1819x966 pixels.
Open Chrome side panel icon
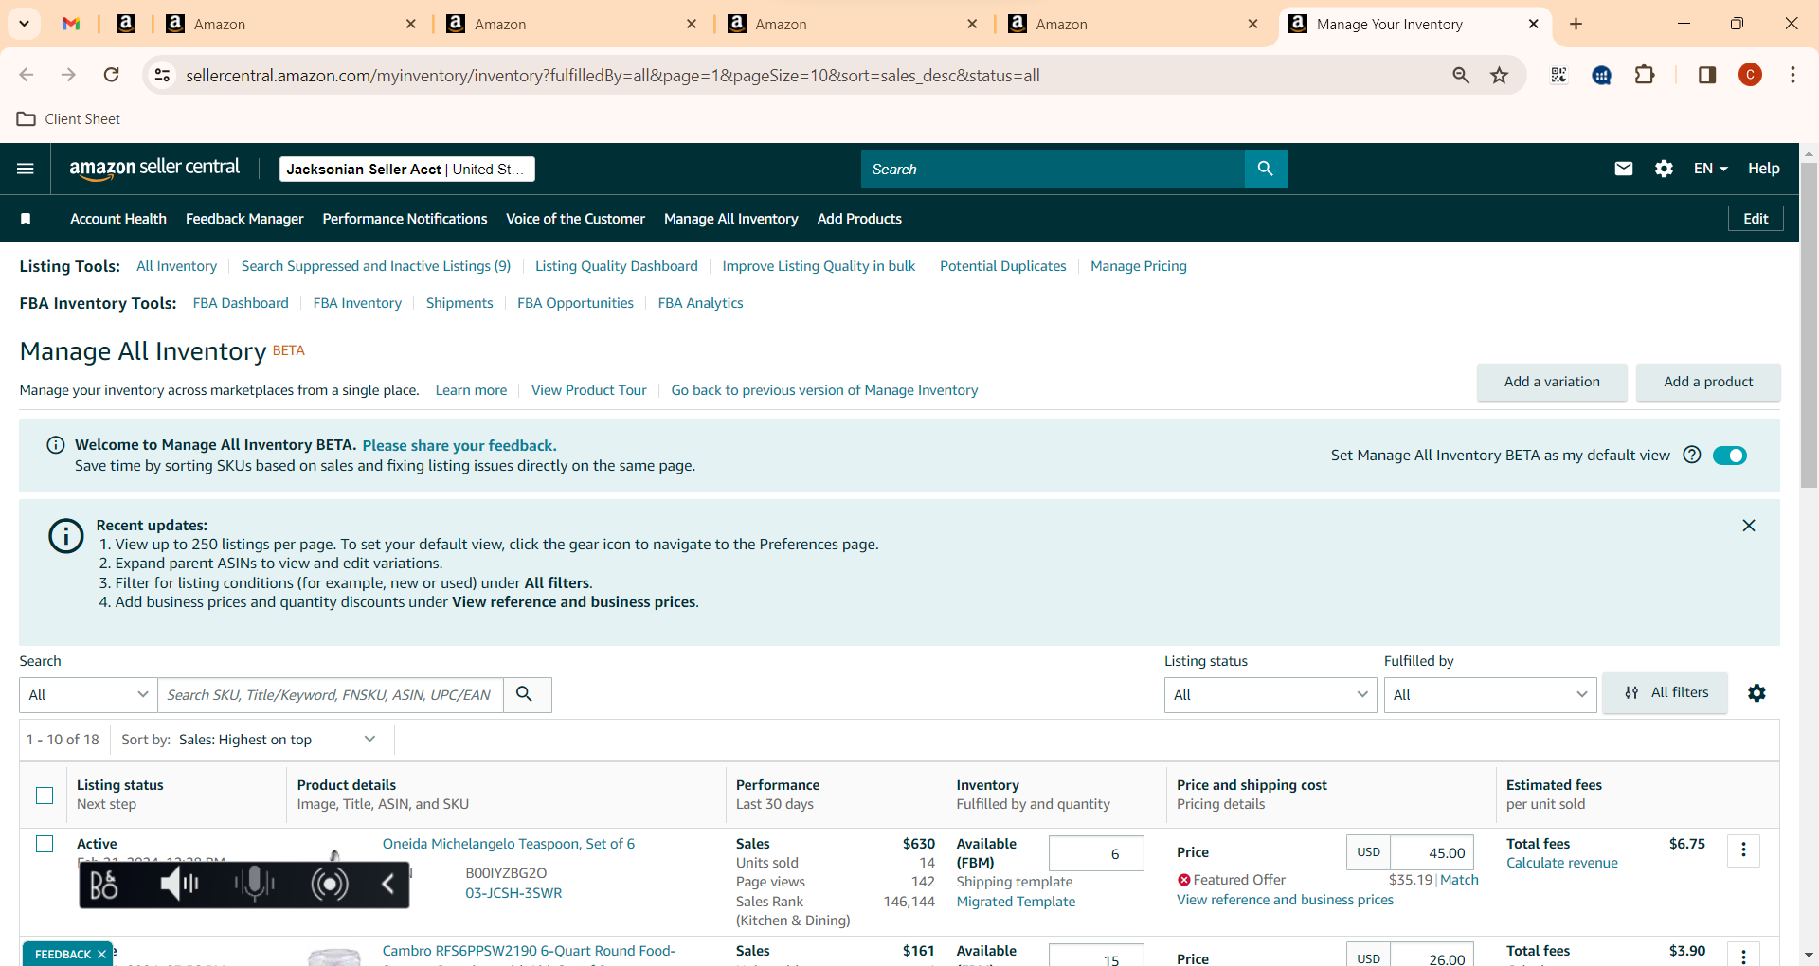coord(1707,75)
